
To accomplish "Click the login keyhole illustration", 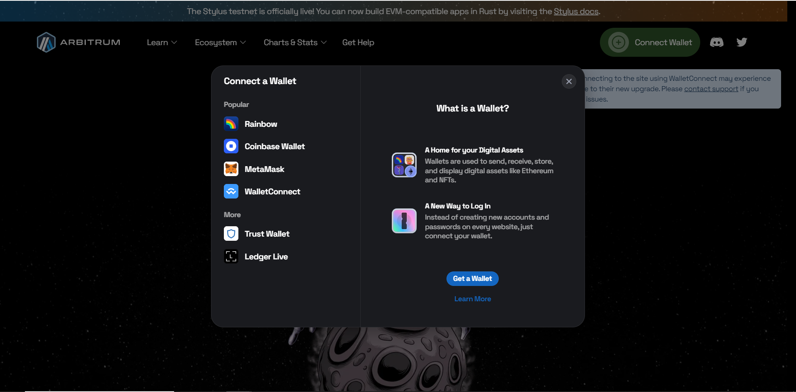I will pos(404,221).
